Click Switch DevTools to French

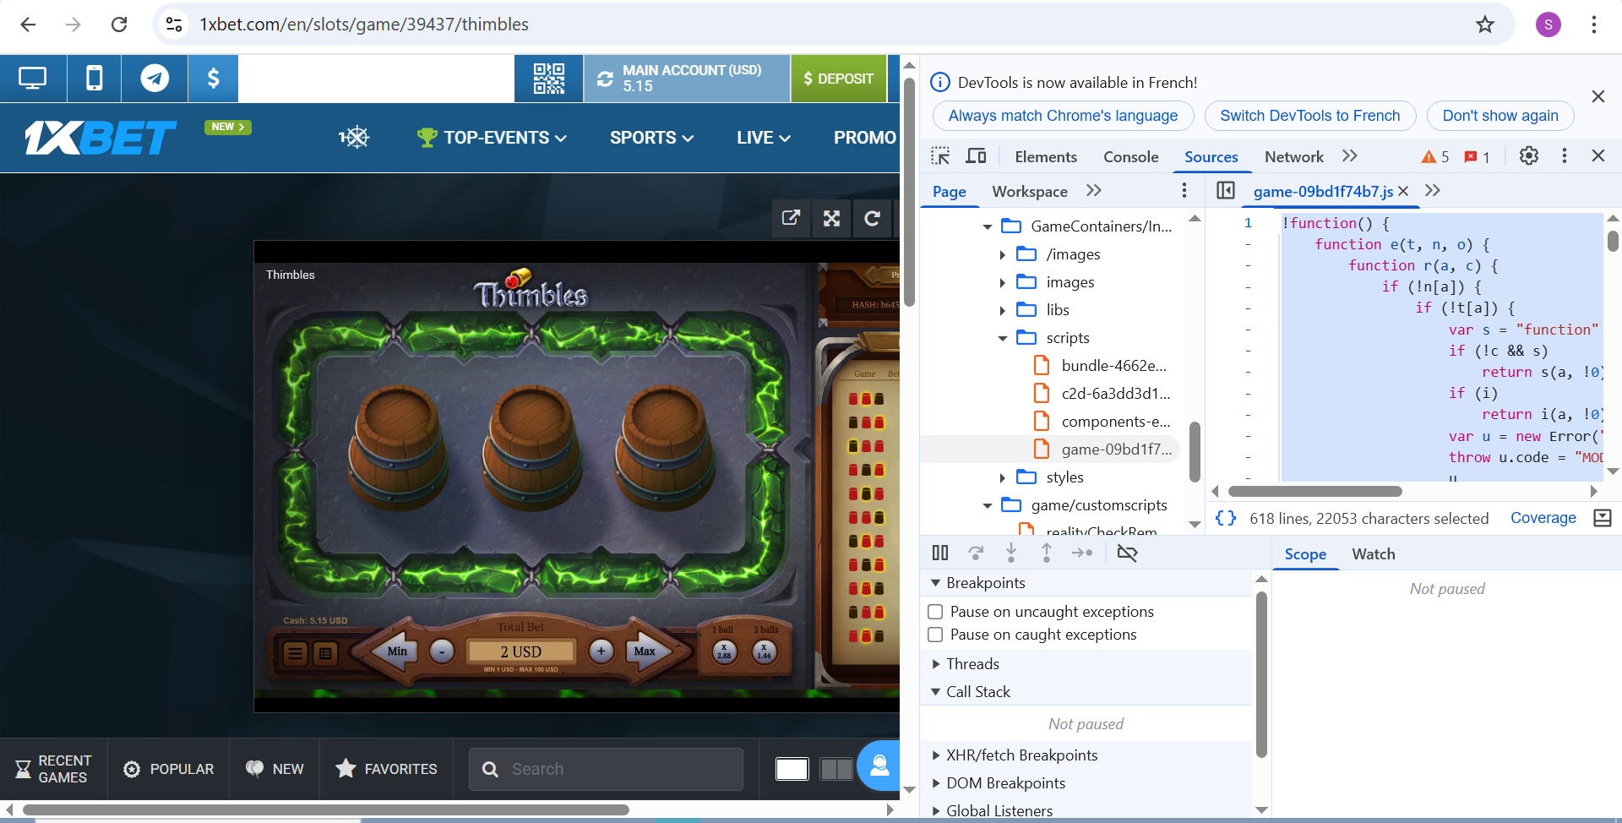(x=1310, y=116)
